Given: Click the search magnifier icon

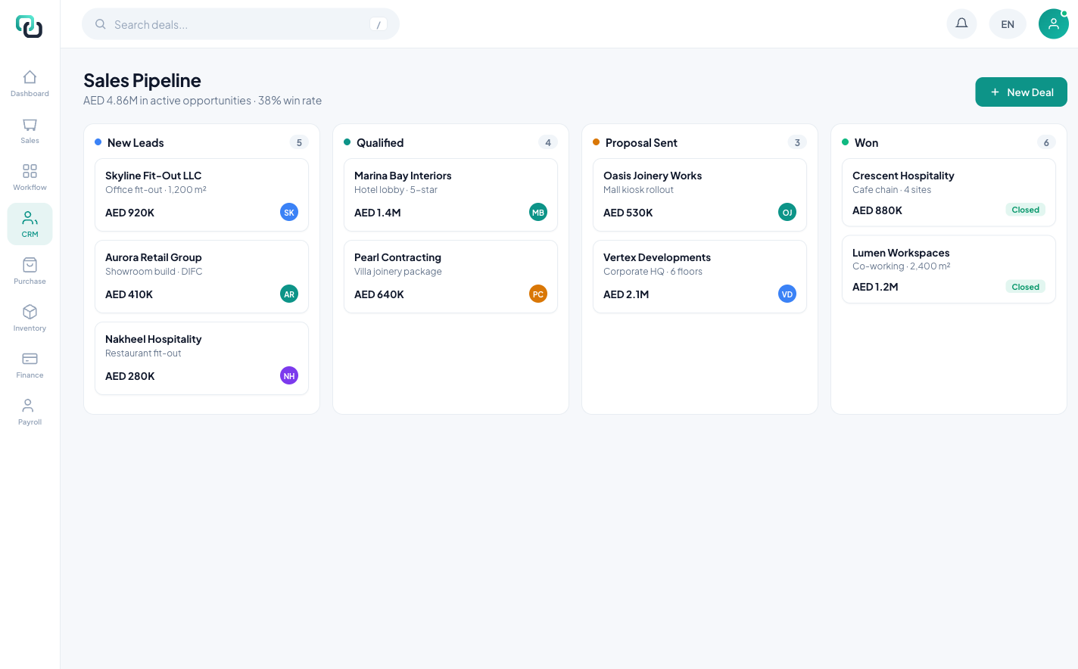Looking at the screenshot, I should [x=100, y=24].
